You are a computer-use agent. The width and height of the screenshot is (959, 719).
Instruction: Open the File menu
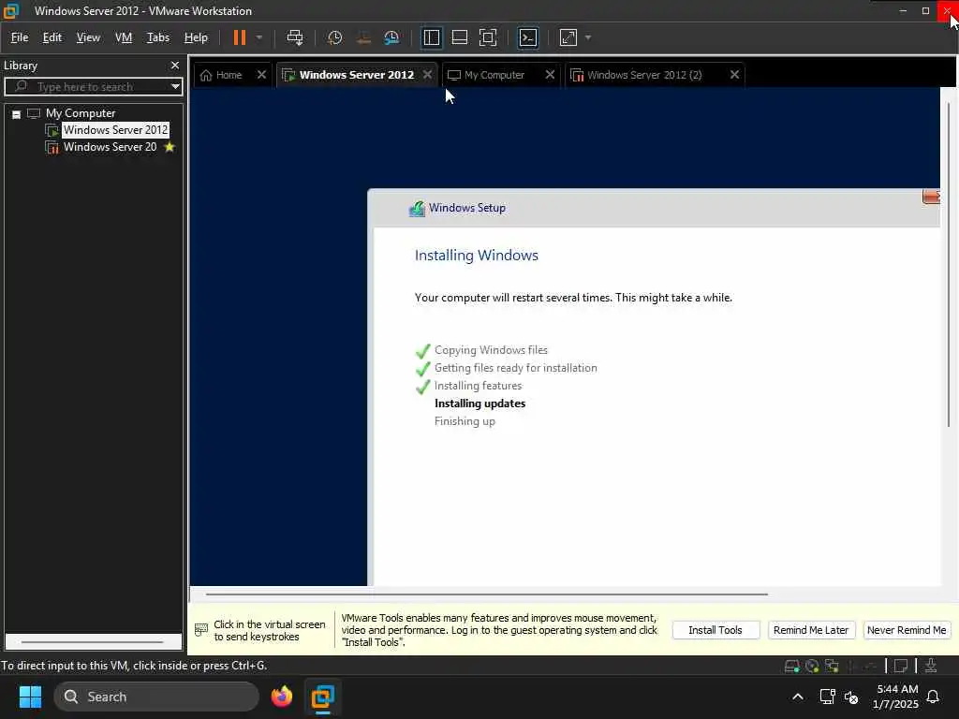(20, 37)
